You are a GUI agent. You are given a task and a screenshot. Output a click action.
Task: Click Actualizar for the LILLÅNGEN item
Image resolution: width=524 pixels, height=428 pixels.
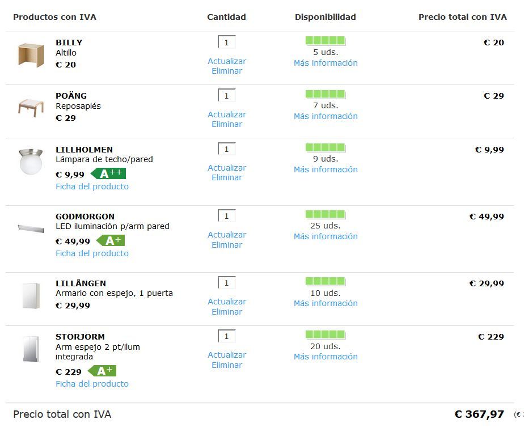[227, 302]
